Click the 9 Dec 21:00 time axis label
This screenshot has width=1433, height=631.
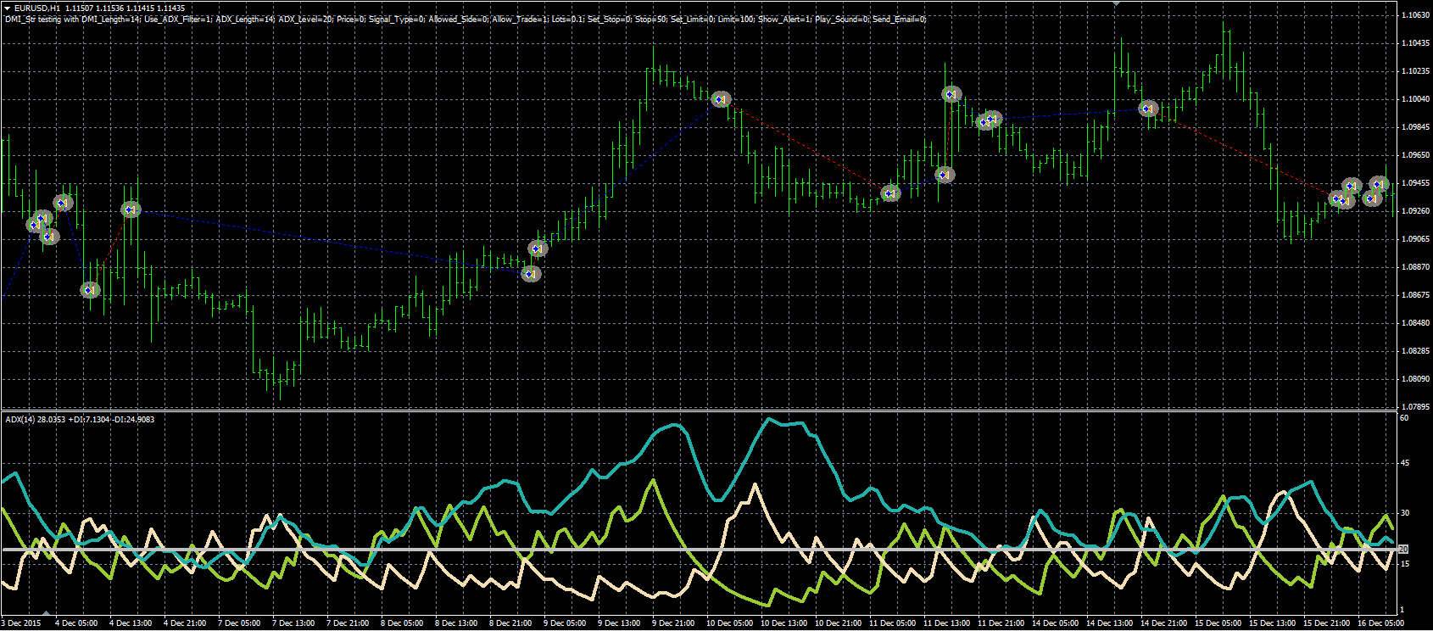676,623
